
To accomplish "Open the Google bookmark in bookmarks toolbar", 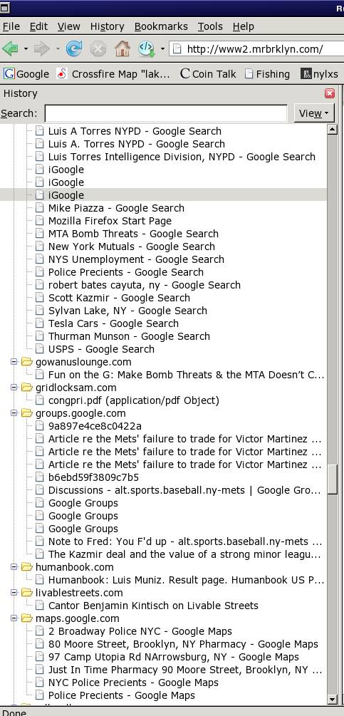I will tap(26, 74).
